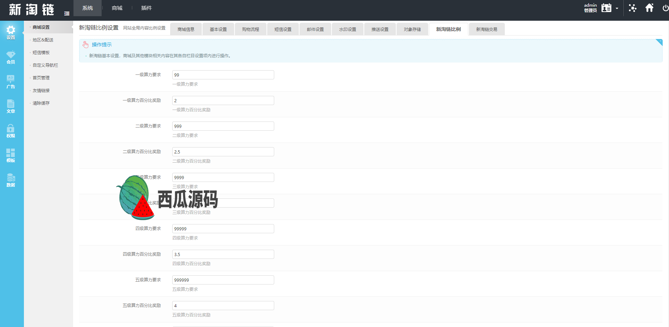
Task: Click the admin avatar icon
Action: (606, 8)
